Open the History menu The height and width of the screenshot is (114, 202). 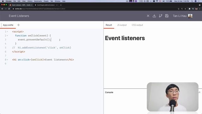click(x=30, y=1)
